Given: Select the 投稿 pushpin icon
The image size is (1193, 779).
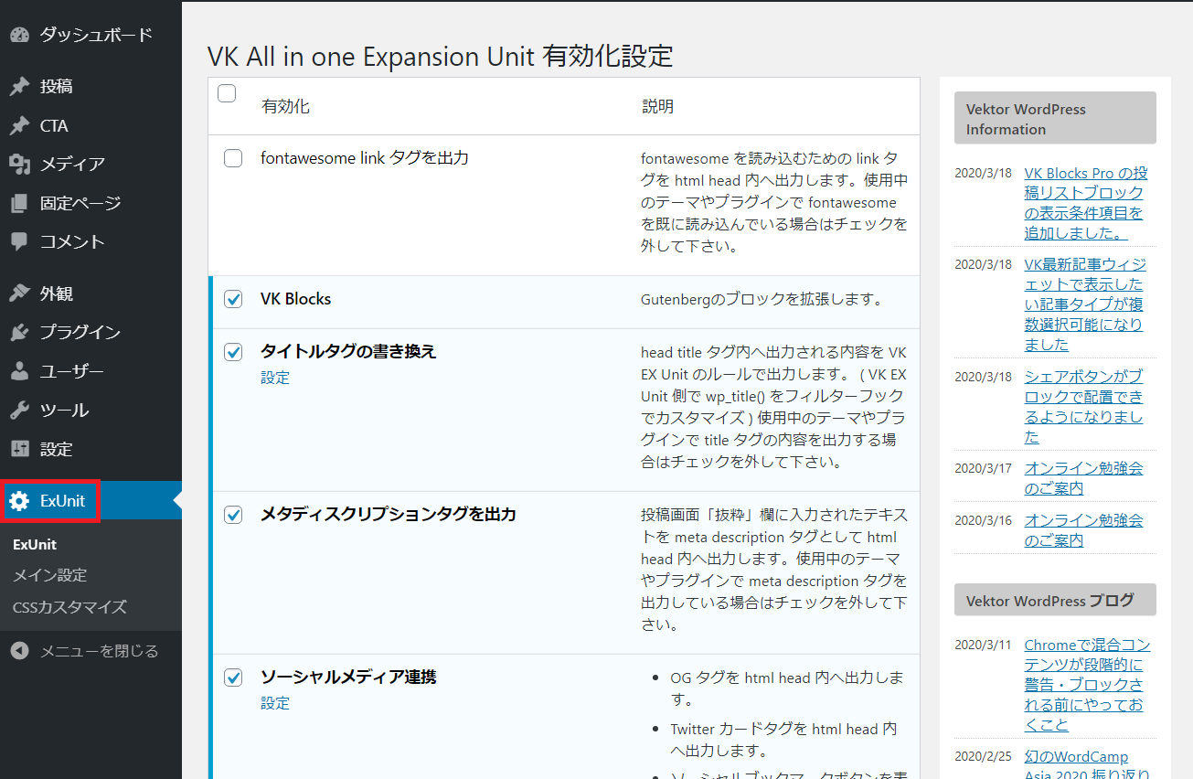Looking at the screenshot, I should pos(20,86).
